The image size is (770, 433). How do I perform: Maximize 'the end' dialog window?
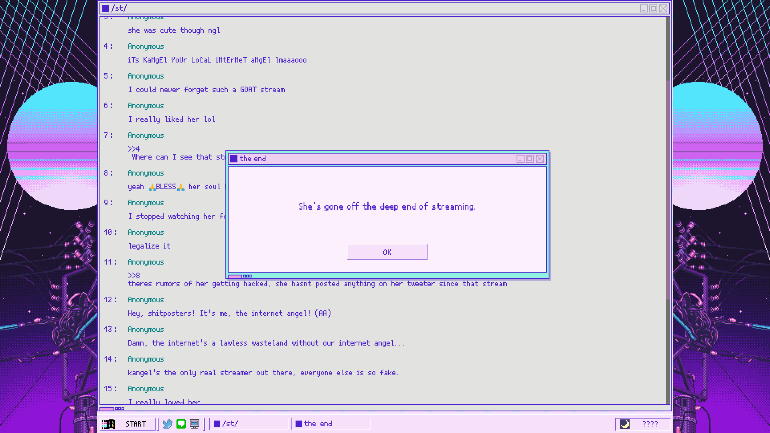point(530,159)
